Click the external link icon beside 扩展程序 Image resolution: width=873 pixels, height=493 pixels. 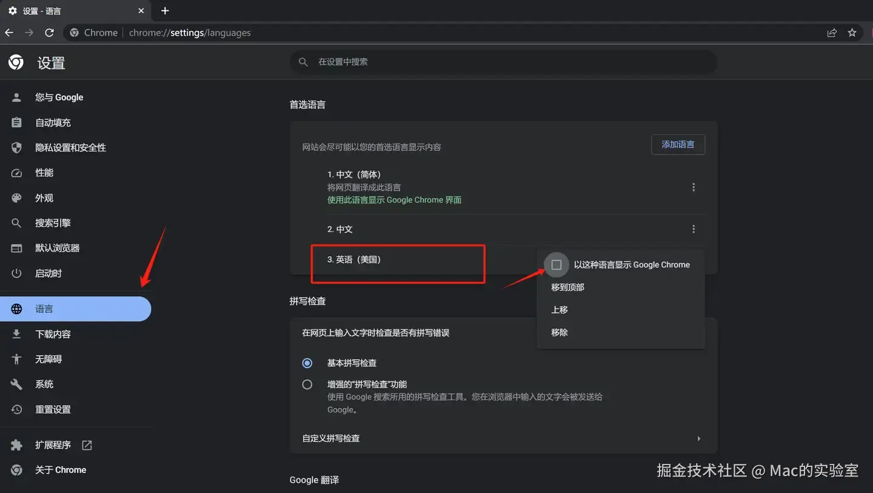coord(87,445)
